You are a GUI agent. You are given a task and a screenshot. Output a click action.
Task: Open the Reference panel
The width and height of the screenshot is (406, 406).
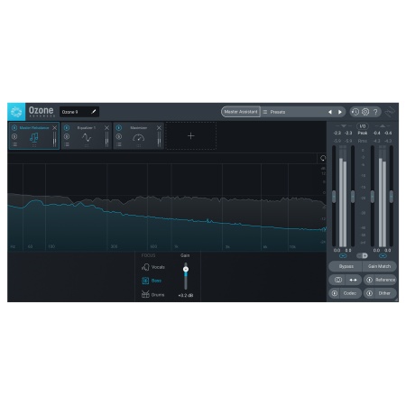coord(385,280)
